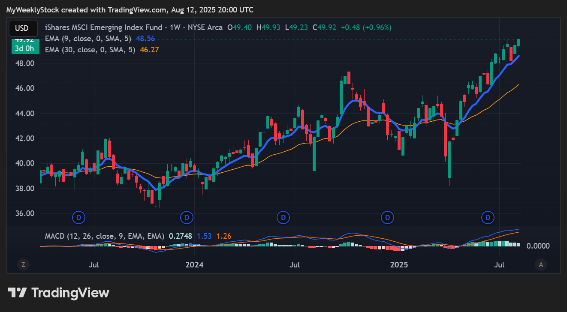Click the MACD histogram value 0.2748

click(x=181, y=236)
